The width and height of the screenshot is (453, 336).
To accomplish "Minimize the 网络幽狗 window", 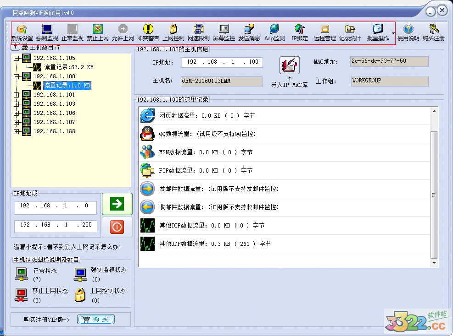I will (x=431, y=12).
